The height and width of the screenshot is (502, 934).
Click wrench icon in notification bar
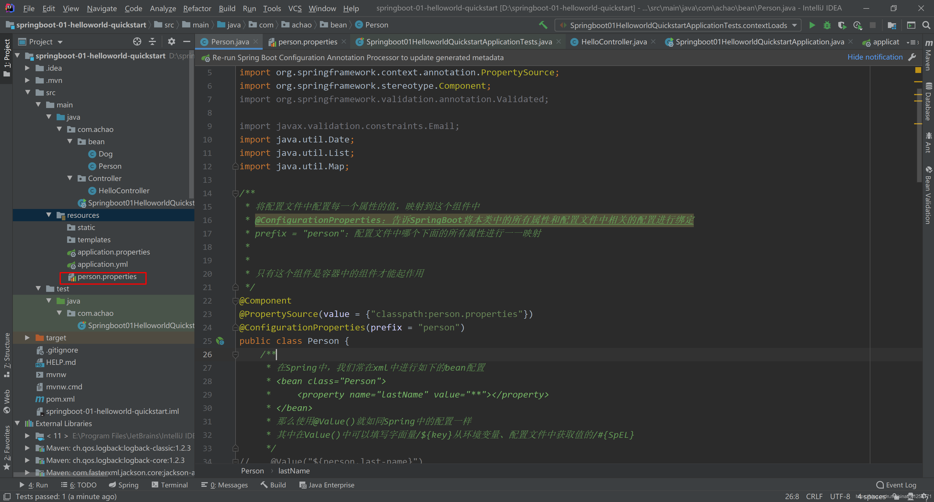click(912, 57)
